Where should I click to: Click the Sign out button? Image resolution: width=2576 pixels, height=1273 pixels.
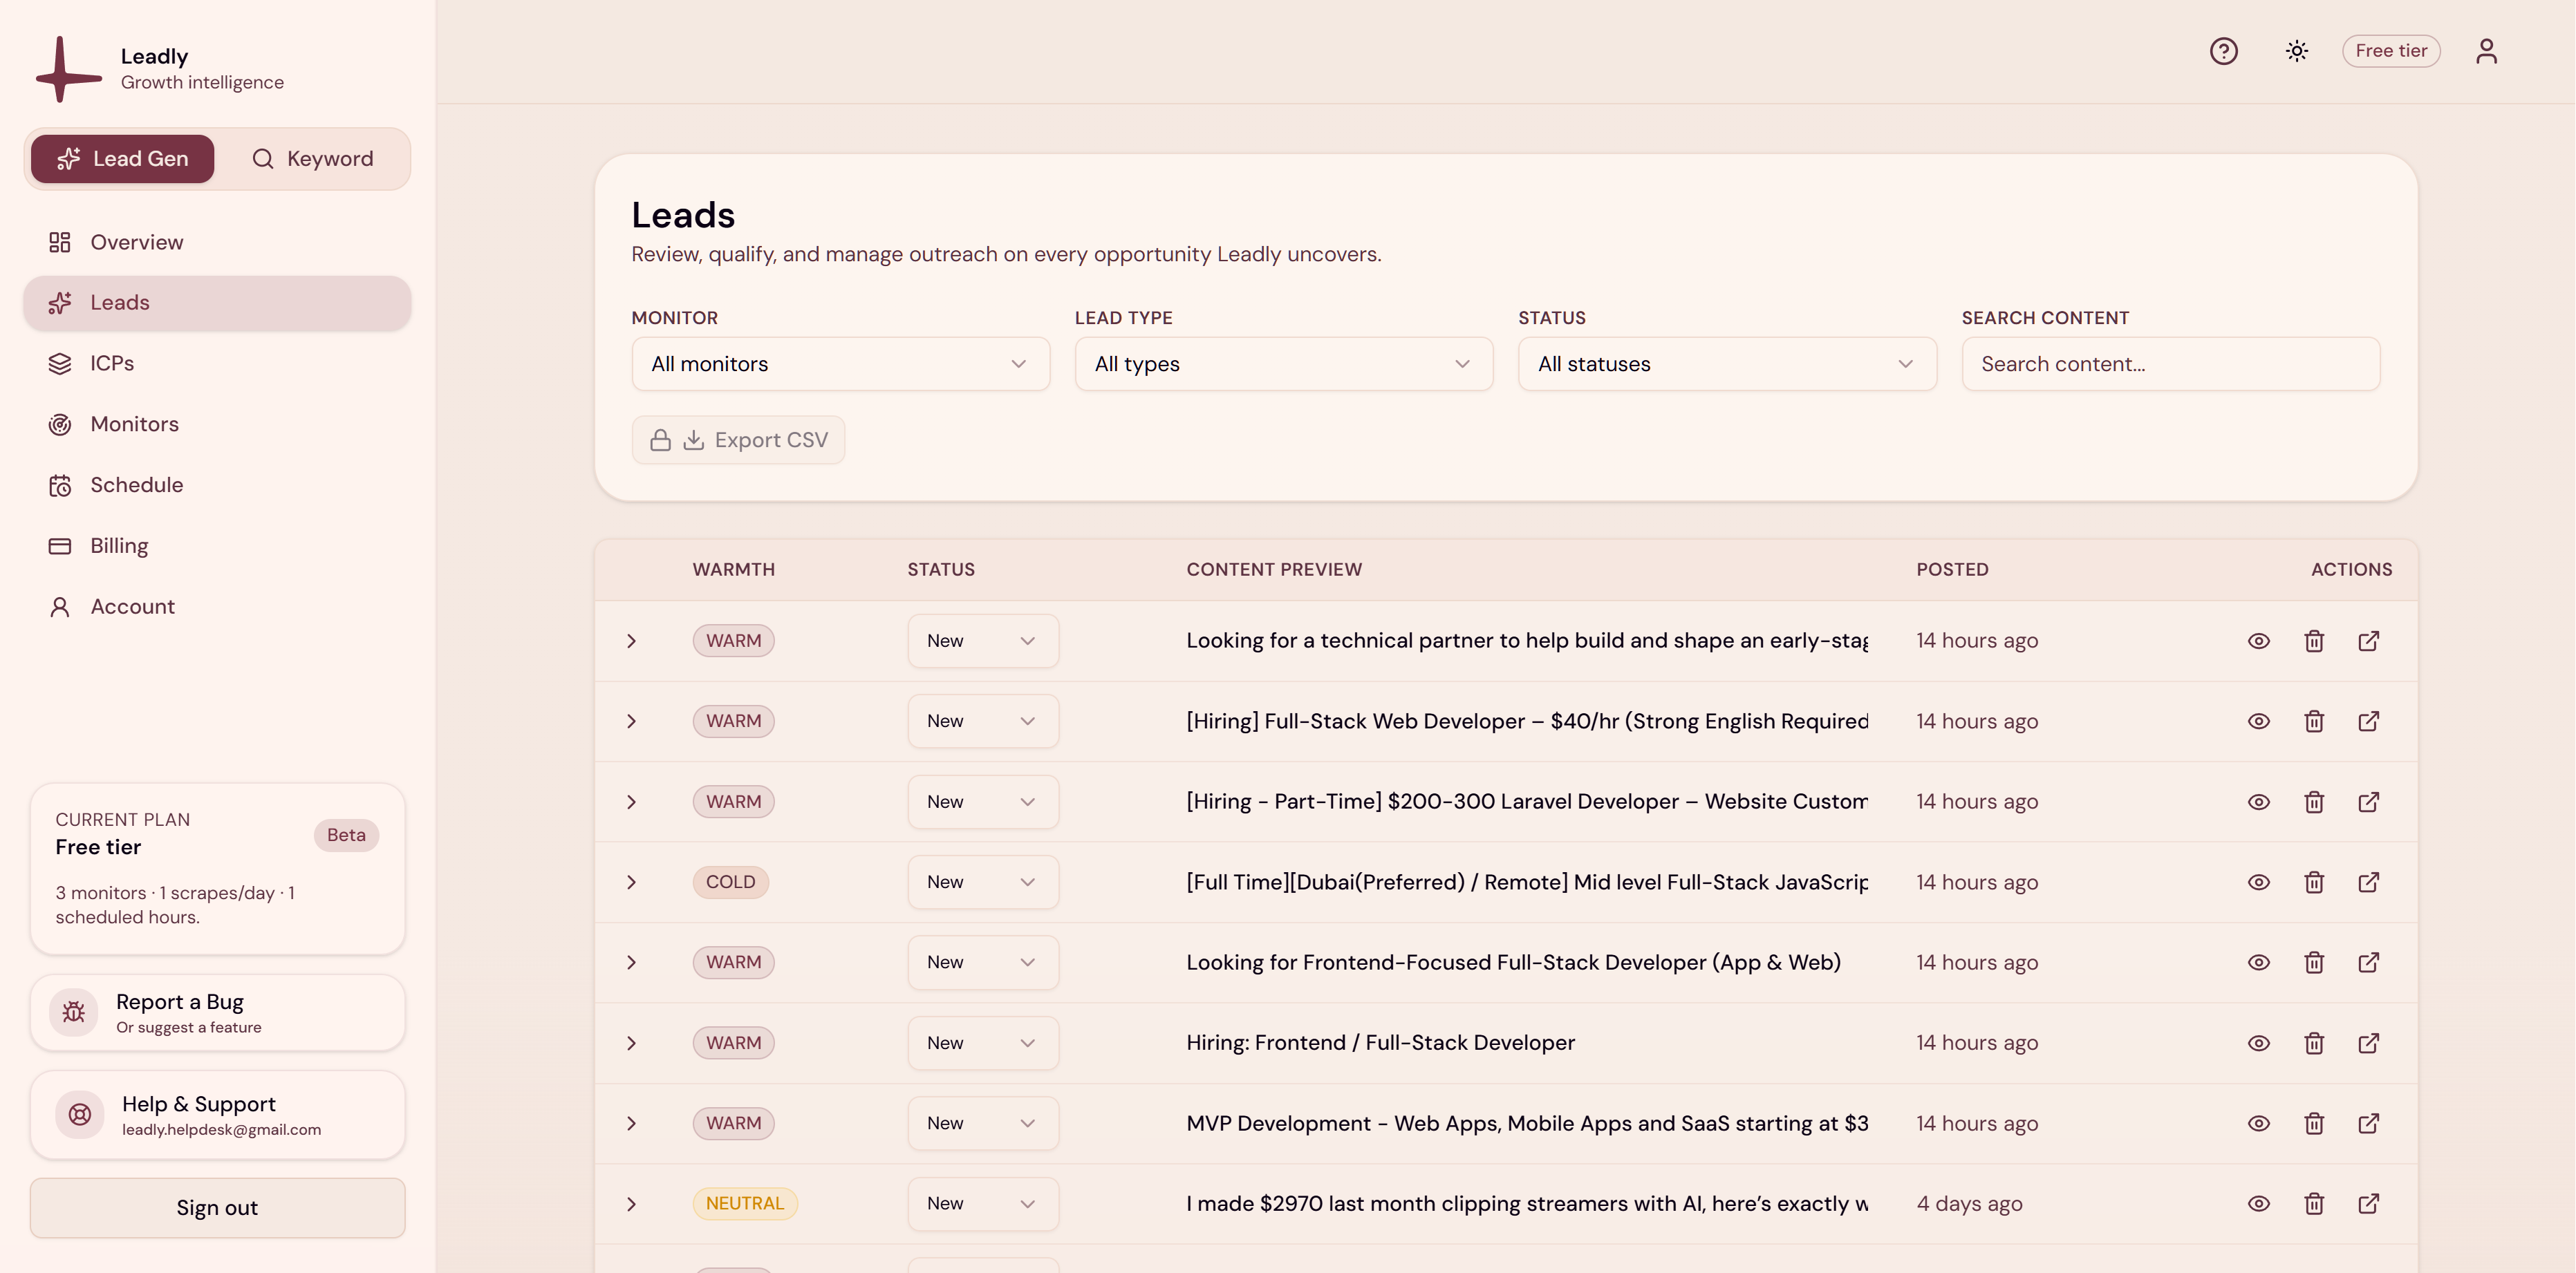217,1207
